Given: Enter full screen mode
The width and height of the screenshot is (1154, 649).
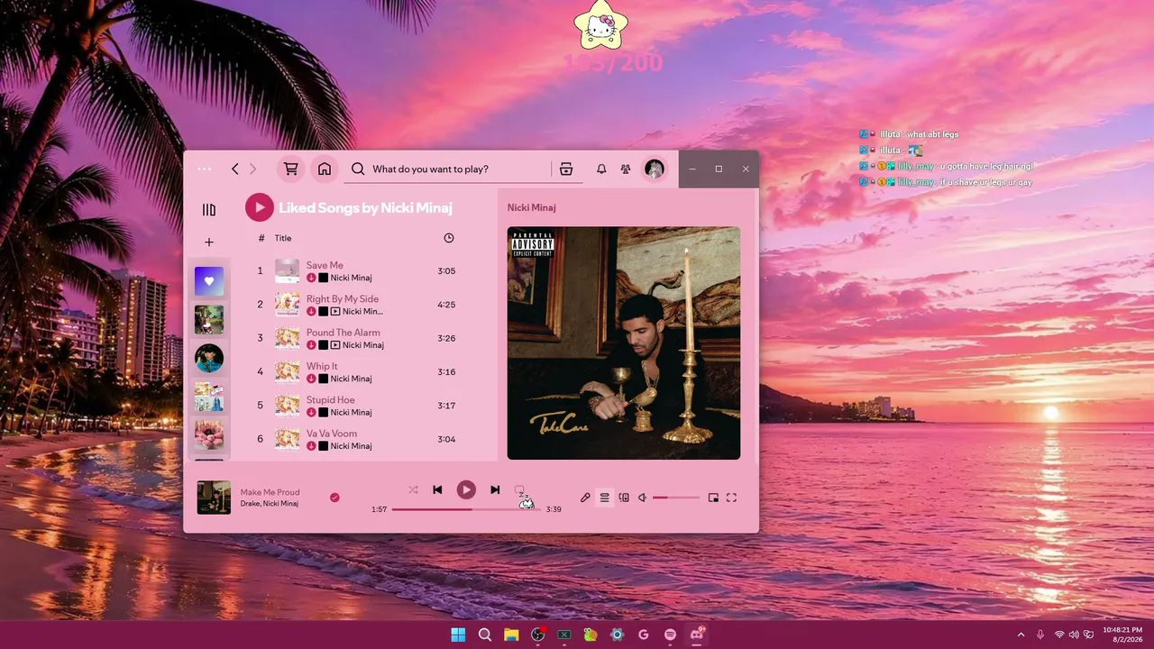Looking at the screenshot, I should coord(731,498).
